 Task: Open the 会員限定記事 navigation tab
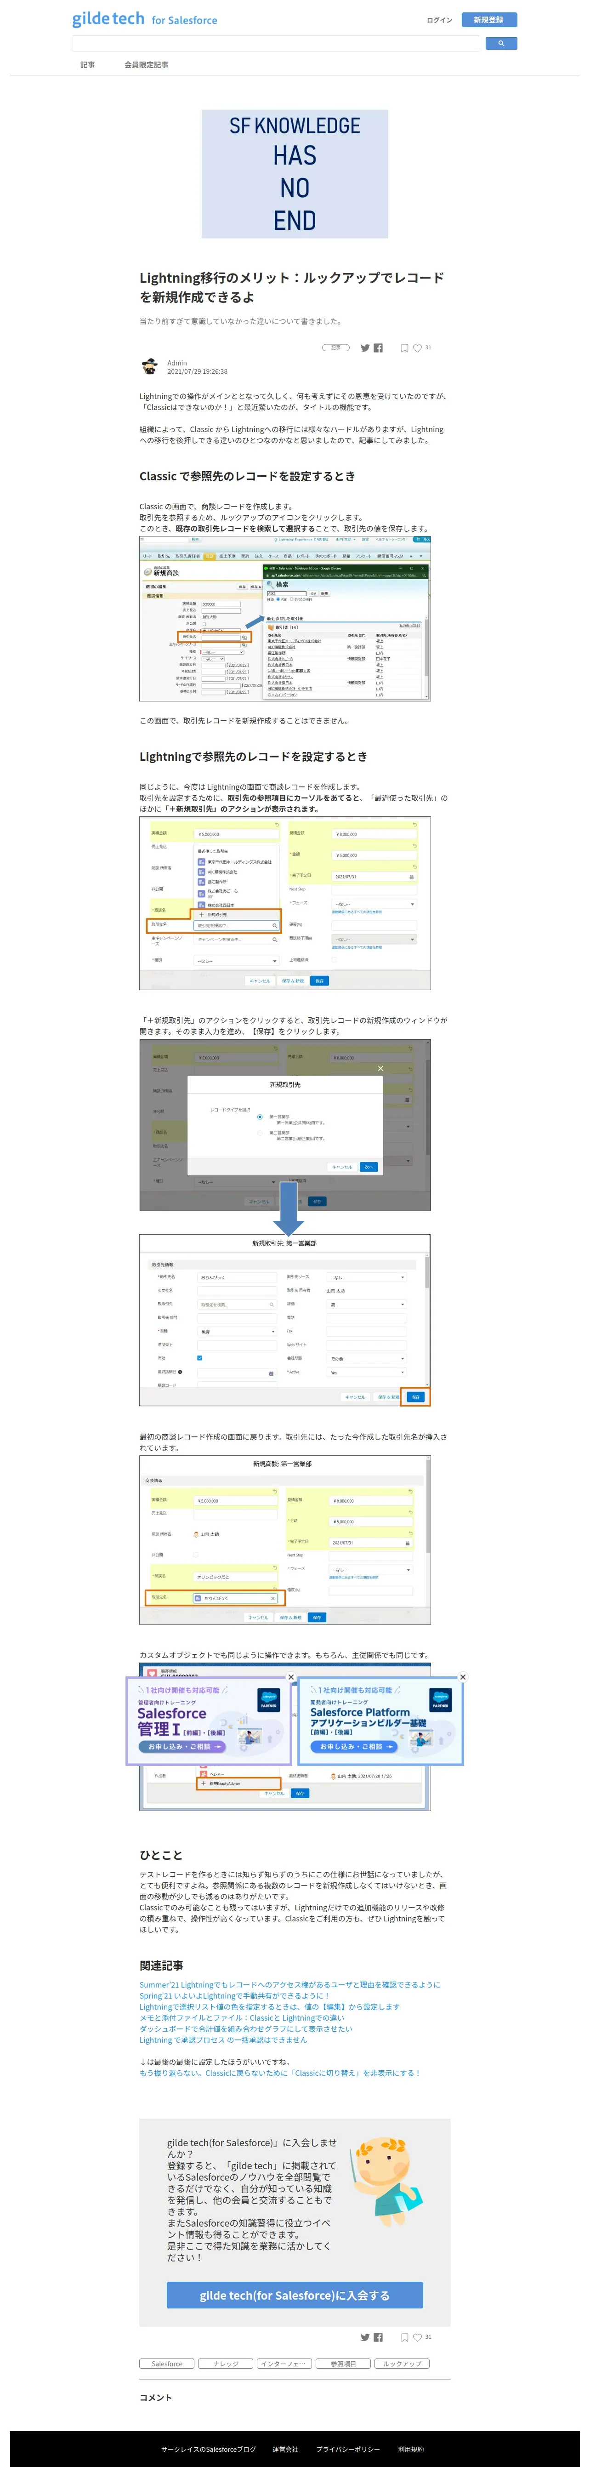(x=147, y=65)
